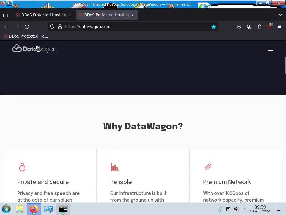Click the DataWagon logo
This screenshot has height=215, width=286.
tap(34, 49)
